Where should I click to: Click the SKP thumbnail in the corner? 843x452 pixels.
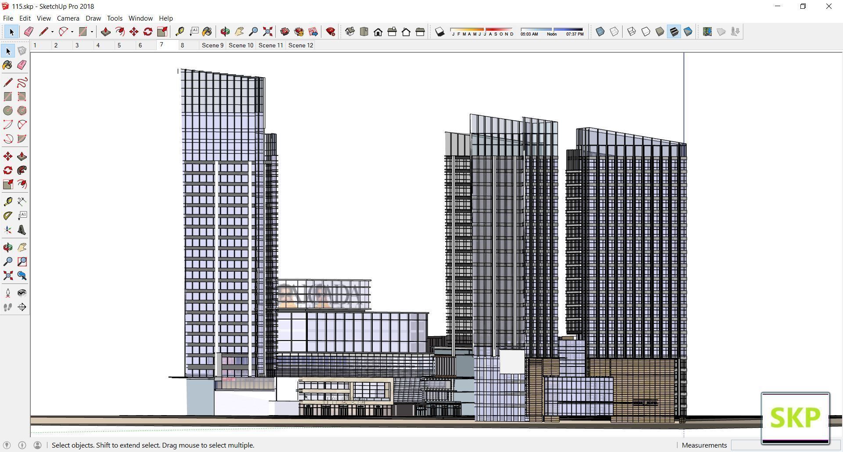tap(795, 418)
